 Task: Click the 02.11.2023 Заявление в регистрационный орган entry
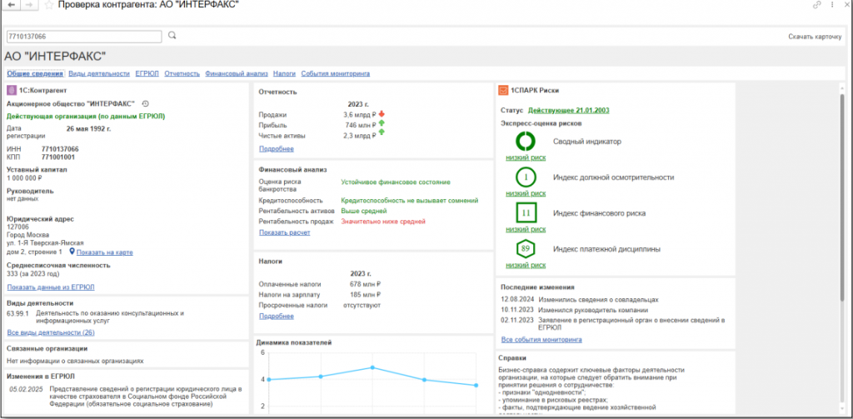tap(614, 324)
